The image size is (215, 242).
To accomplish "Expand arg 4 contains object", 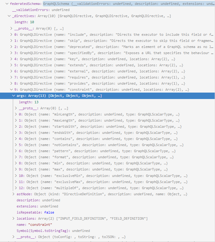I will point(16,139).
